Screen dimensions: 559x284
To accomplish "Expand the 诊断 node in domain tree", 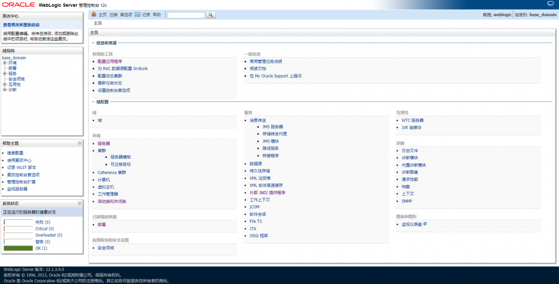I will (x=4, y=90).
